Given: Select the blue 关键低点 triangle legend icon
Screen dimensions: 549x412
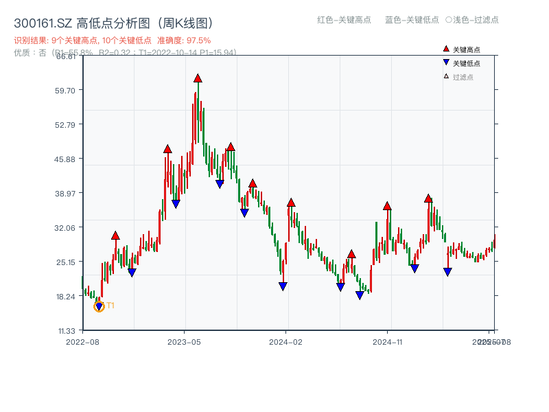Looking at the screenshot, I should point(446,62).
